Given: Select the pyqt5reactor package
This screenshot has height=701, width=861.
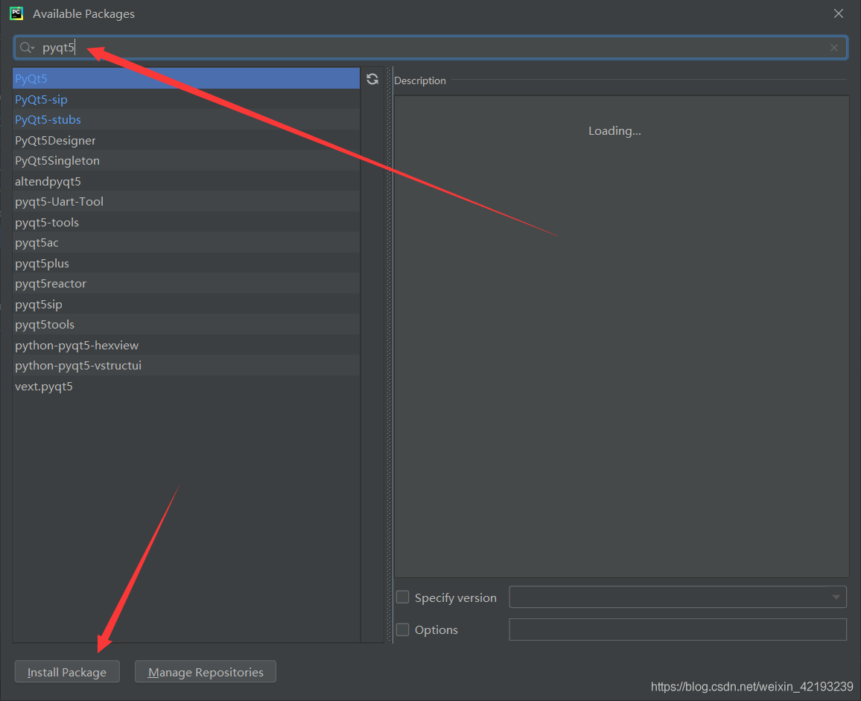Looking at the screenshot, I should [186, 284].
